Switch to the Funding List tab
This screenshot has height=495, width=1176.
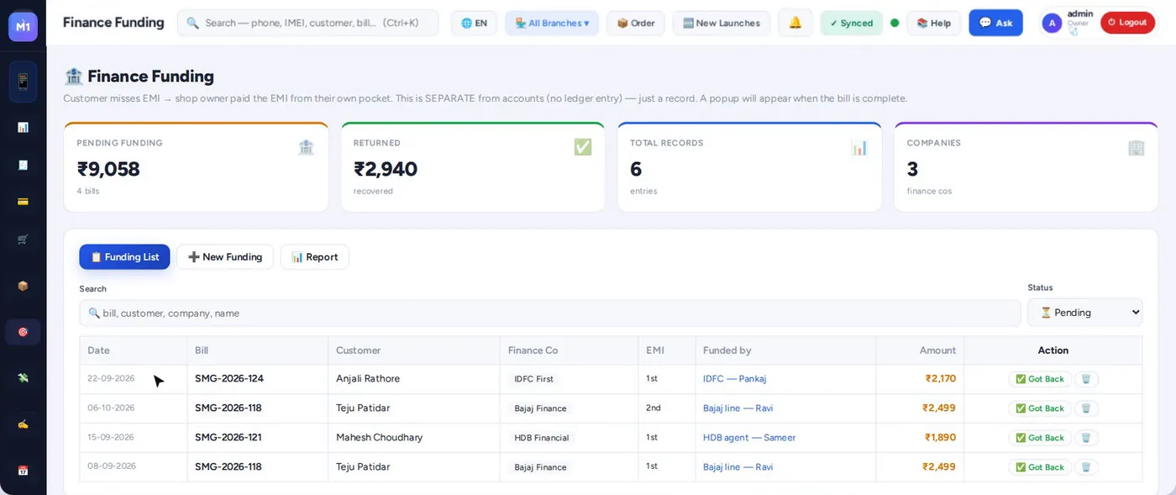tap(124, 256)
